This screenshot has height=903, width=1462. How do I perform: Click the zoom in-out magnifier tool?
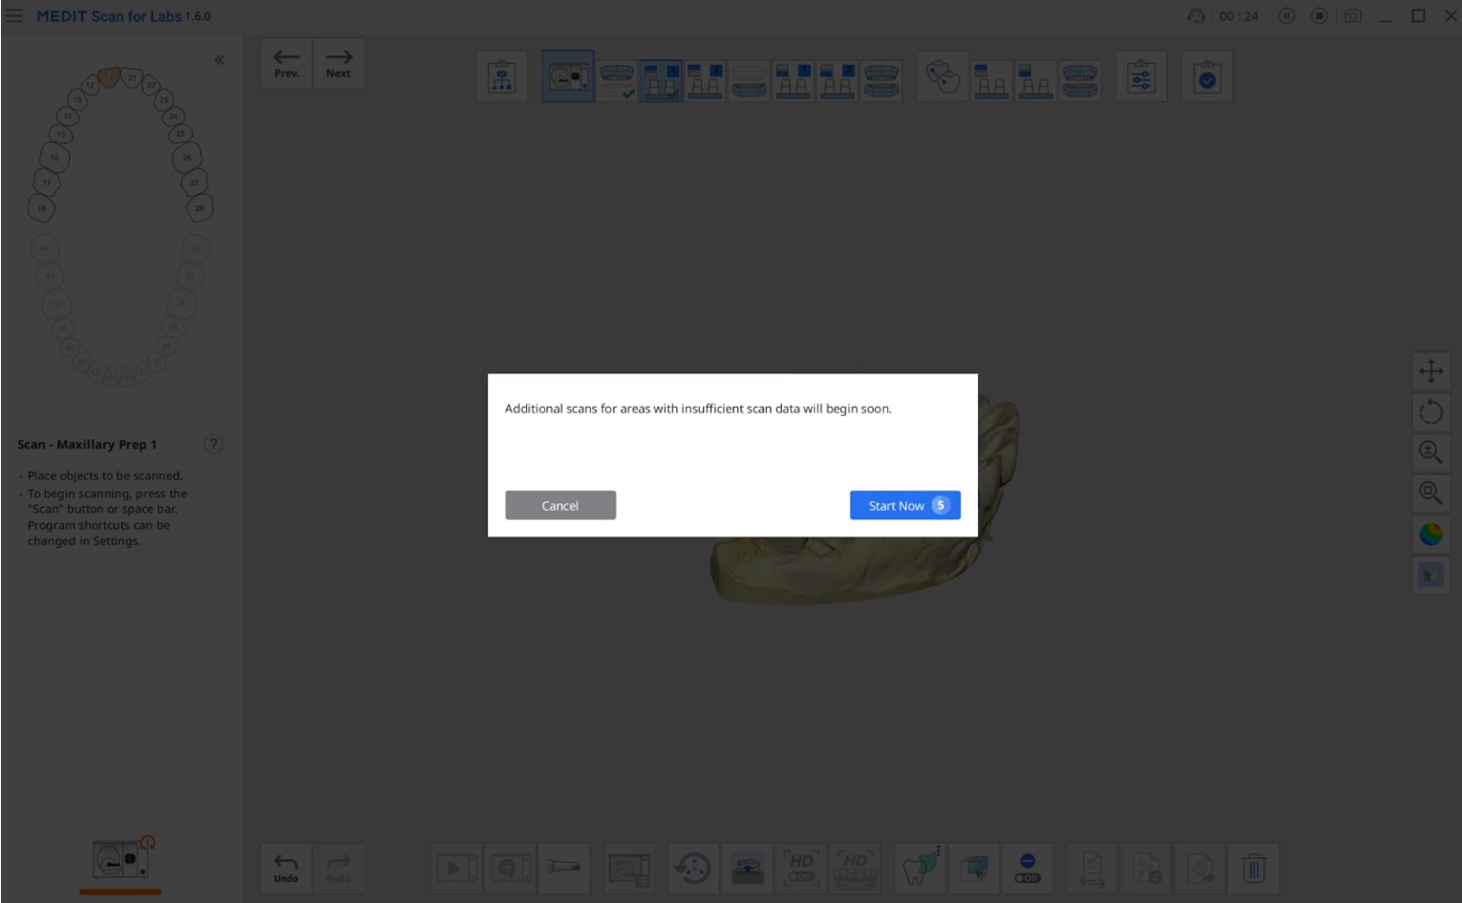tap(1430, 452)
